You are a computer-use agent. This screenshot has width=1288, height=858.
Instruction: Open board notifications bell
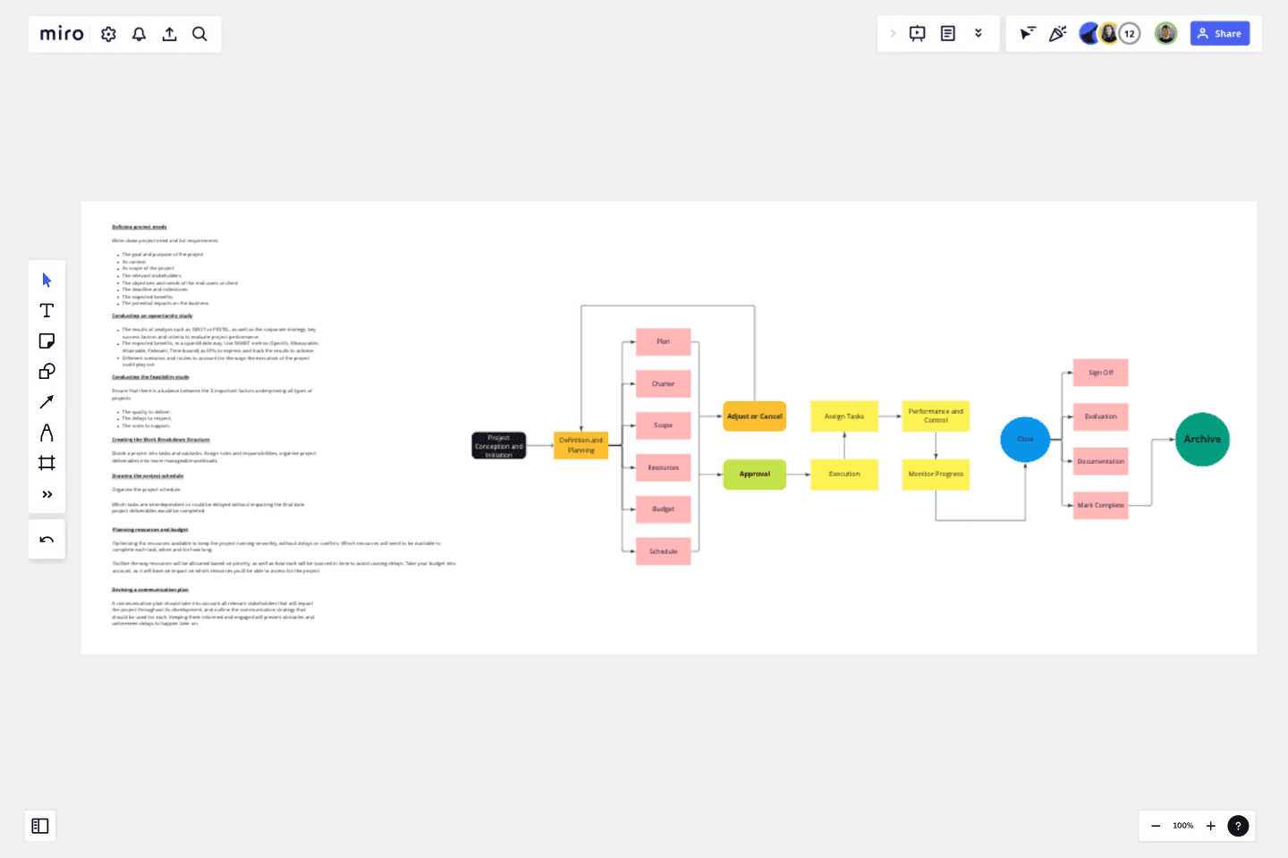click(139, 33)
